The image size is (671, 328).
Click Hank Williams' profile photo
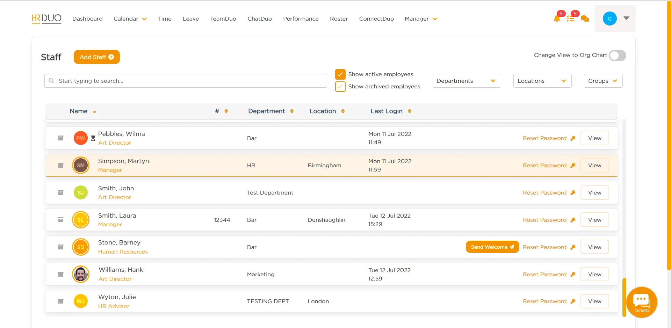point(81,274)
